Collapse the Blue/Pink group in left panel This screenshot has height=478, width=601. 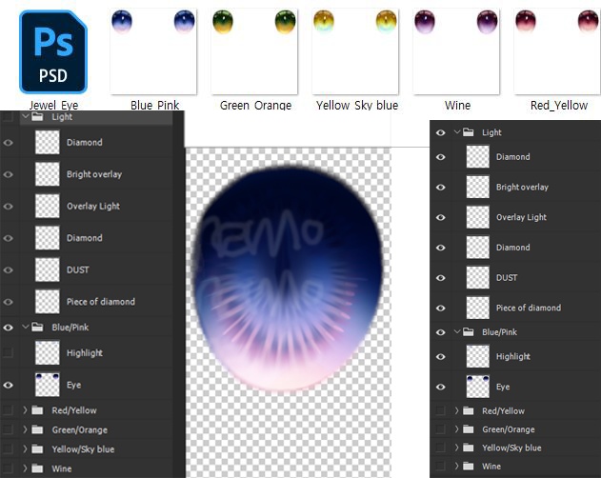point(26,327)
